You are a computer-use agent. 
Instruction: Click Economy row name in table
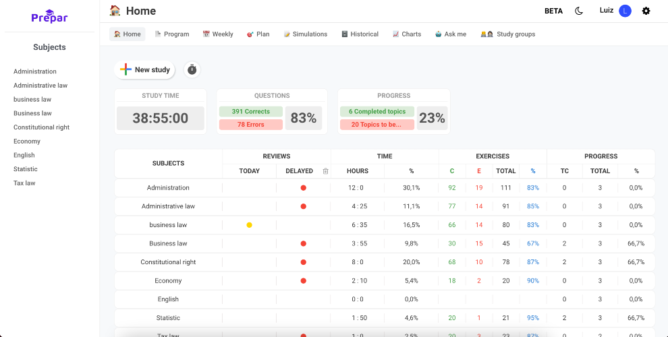pos(168,281)
